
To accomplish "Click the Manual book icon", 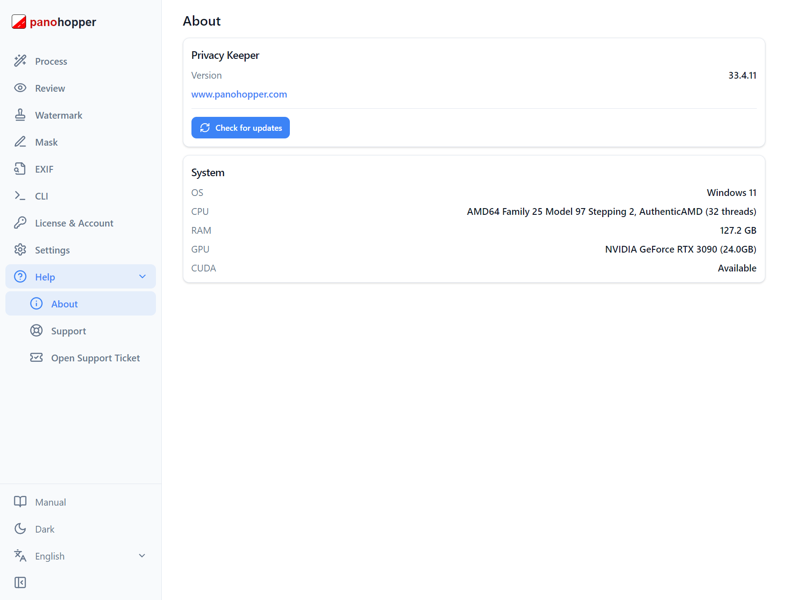I will coord(20,502).
